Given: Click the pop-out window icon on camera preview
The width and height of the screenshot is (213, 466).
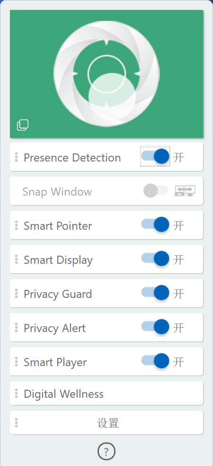Looking at the screenshot, I should (x=23, y=125).
